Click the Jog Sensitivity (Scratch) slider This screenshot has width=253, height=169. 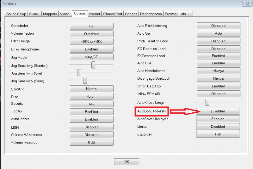(x=93, y=65)
